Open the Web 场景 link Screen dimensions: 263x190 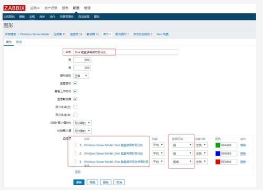tap(162, 34)
